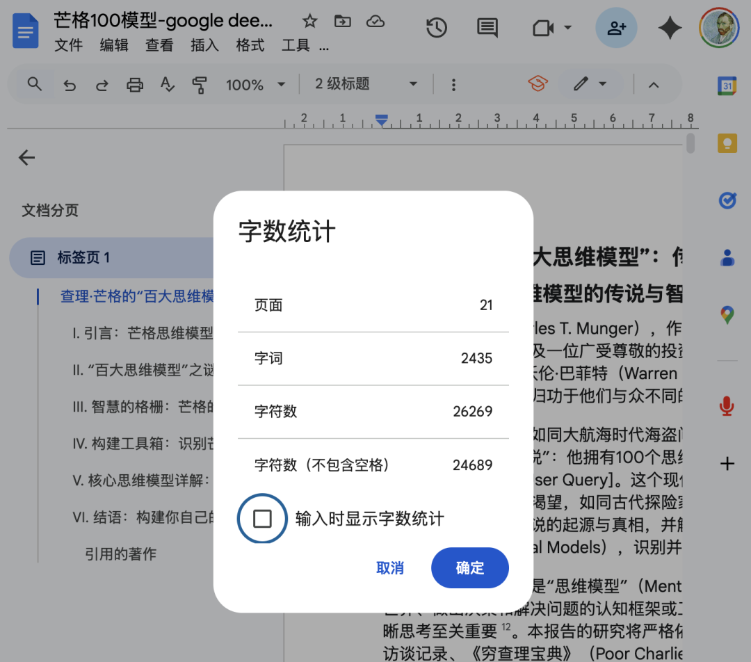Click the search magnifier in toolbar
This screenshot has height=662, width=751.
coord(34,84)
